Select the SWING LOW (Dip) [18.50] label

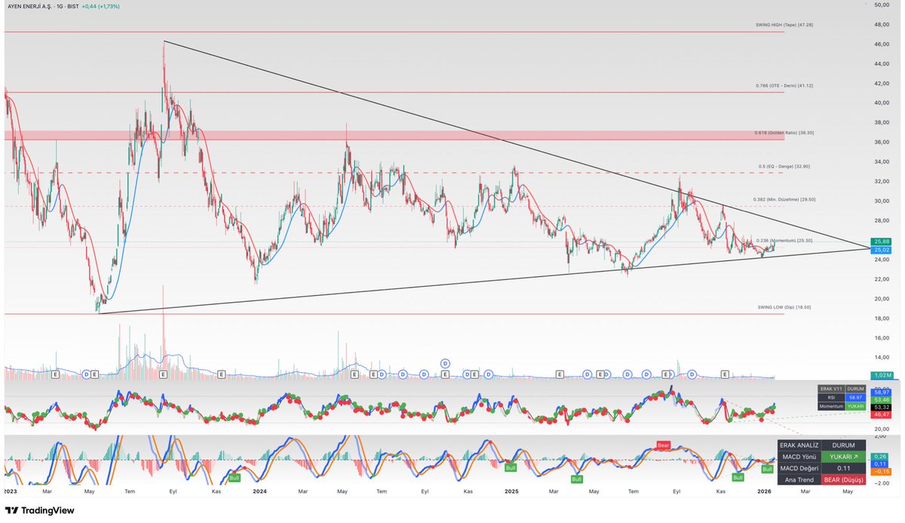[784, 307]
